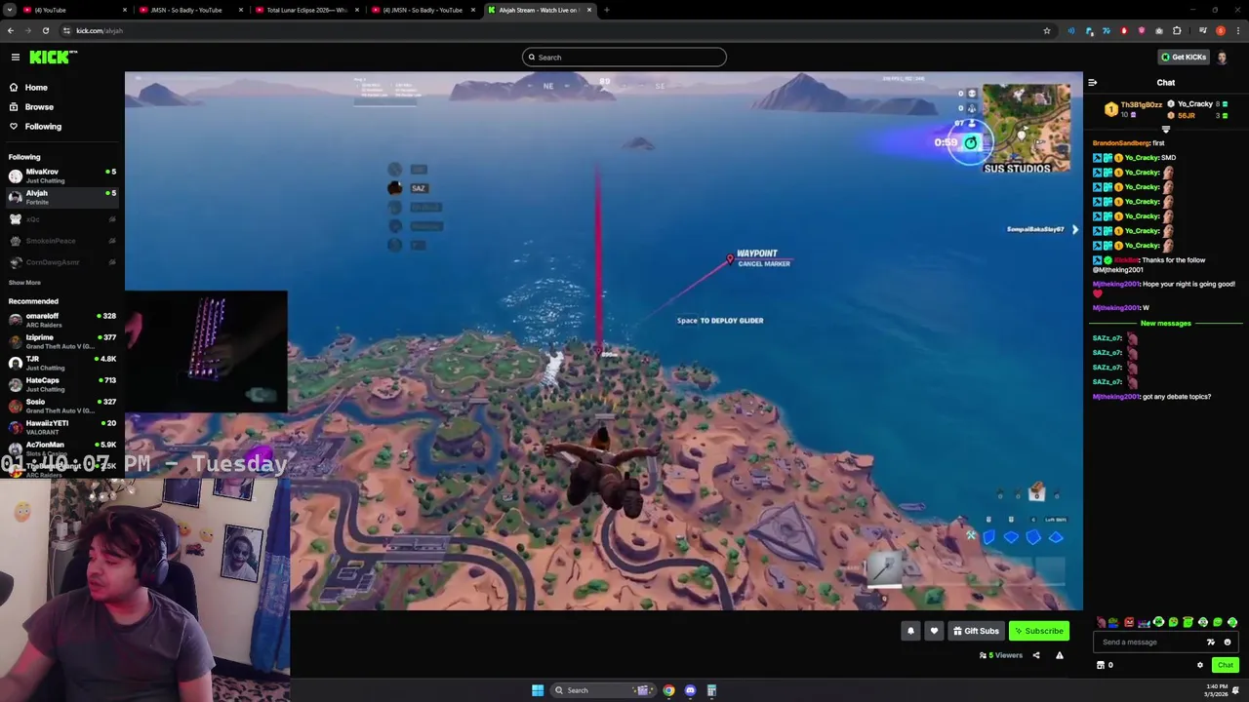The height and width of the screenshot is (702, 1249).
Task: Open the user profile avatar menu
Action: click(1223, 58)
